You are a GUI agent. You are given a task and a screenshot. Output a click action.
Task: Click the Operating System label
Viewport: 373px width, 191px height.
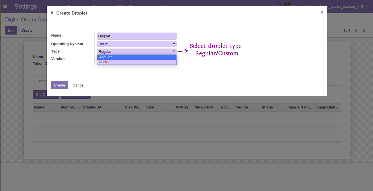pyautogui.click(x=67, y=44)
